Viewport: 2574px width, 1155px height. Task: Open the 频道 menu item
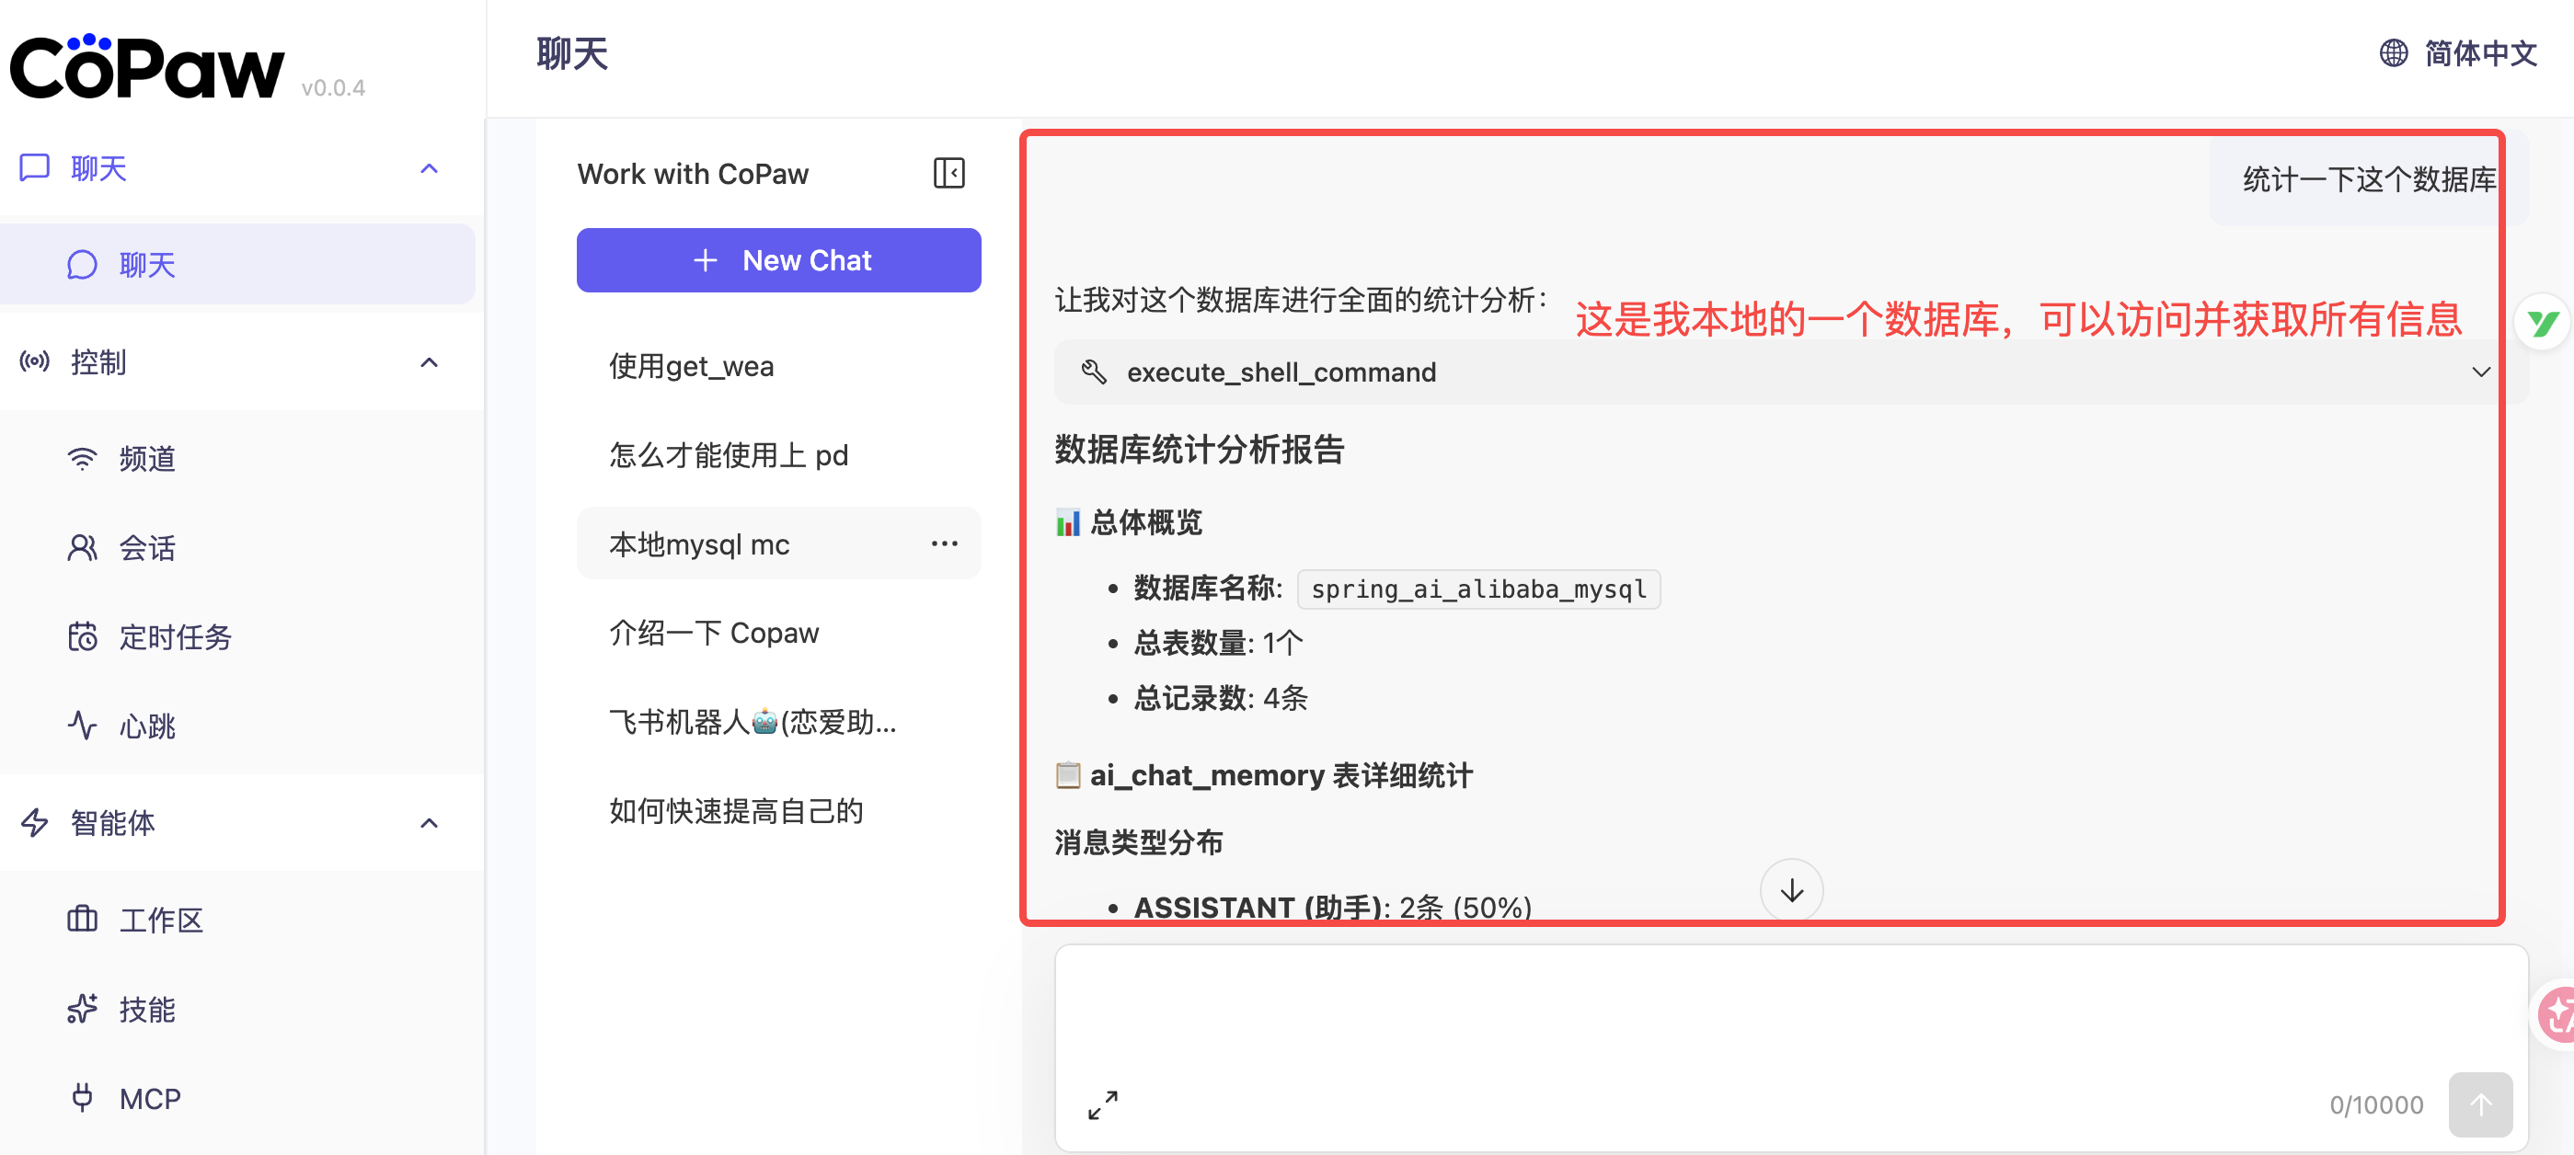[x=147, y=459]
